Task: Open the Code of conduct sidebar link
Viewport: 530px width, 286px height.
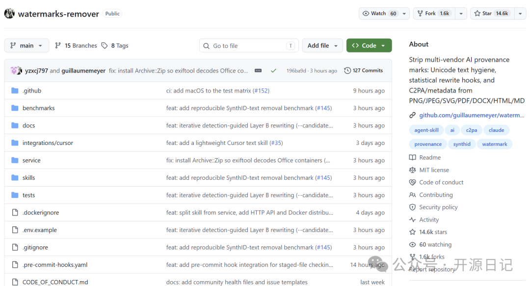Action: pyautogui.click(x=441, y=183)
